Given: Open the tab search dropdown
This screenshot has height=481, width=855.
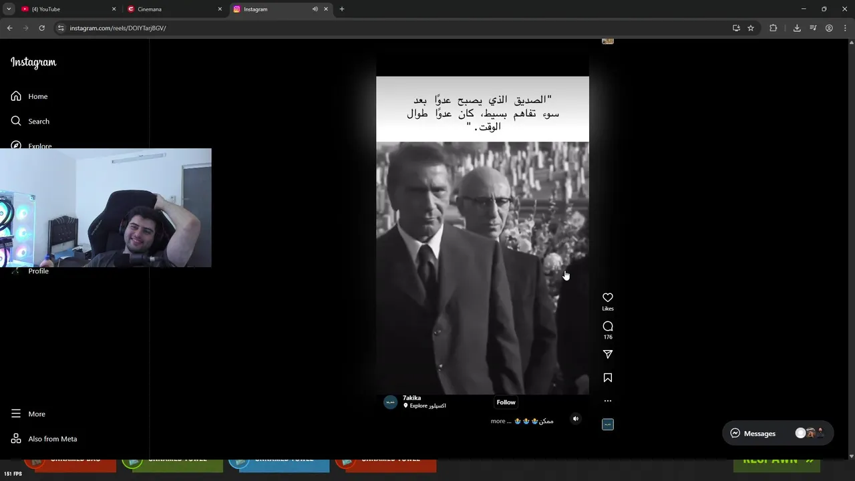Looking at the screenshot, I should pyautogui.click(x=9, y=9).
